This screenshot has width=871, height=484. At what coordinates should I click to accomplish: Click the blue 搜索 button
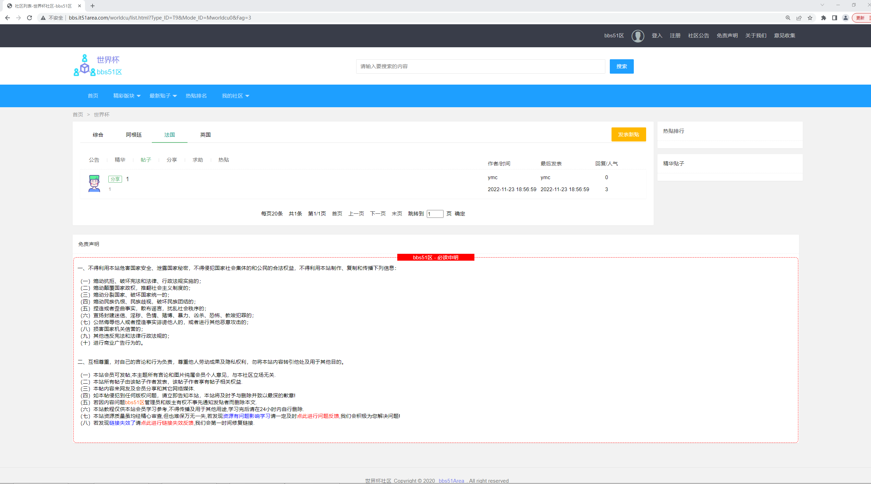coord(621,66)
